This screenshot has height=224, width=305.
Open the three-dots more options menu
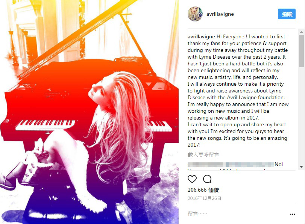[x=292, y=214]
